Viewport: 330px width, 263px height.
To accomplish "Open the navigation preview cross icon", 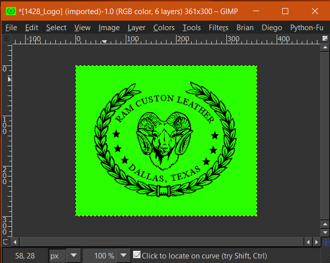I will click(325, 242).
